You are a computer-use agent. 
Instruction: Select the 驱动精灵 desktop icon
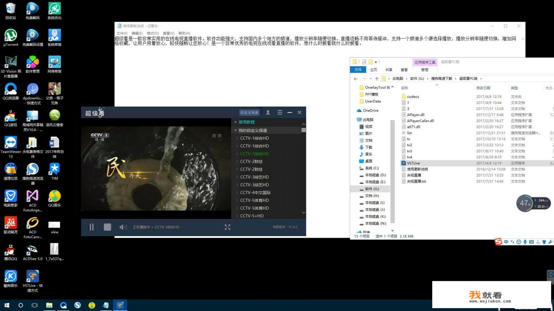tap(11, 225)
